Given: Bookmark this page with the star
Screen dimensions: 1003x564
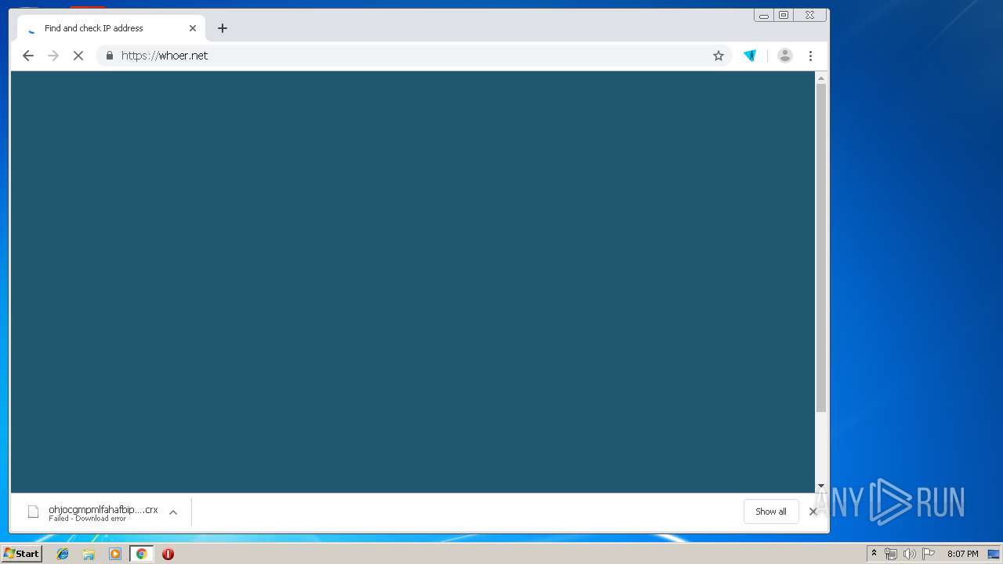Looking at the screenshot, I should 719,56.
